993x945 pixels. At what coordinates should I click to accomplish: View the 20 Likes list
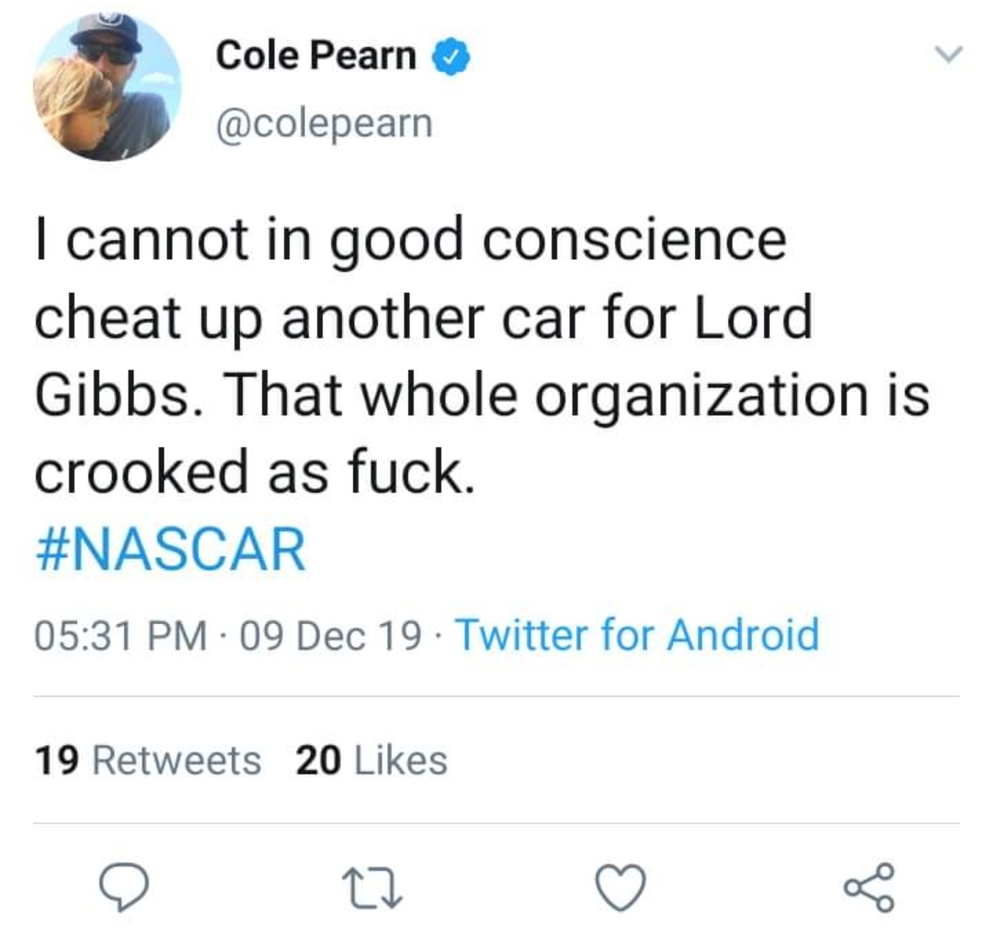click(x=371, y=760)
